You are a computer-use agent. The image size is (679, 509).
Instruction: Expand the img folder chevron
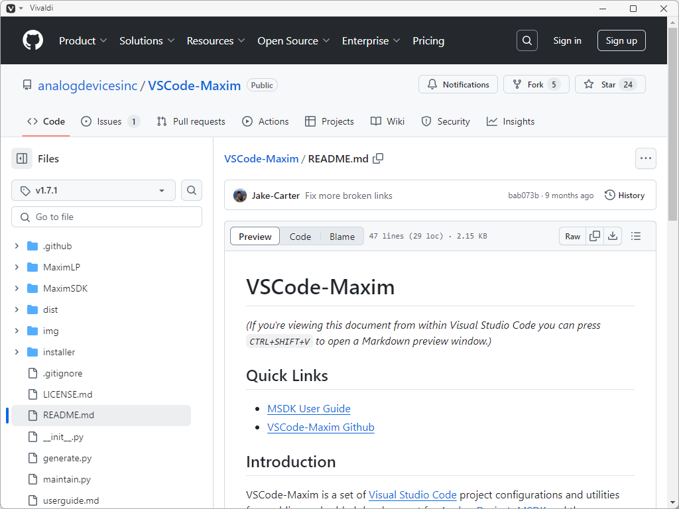click(17, 331)
